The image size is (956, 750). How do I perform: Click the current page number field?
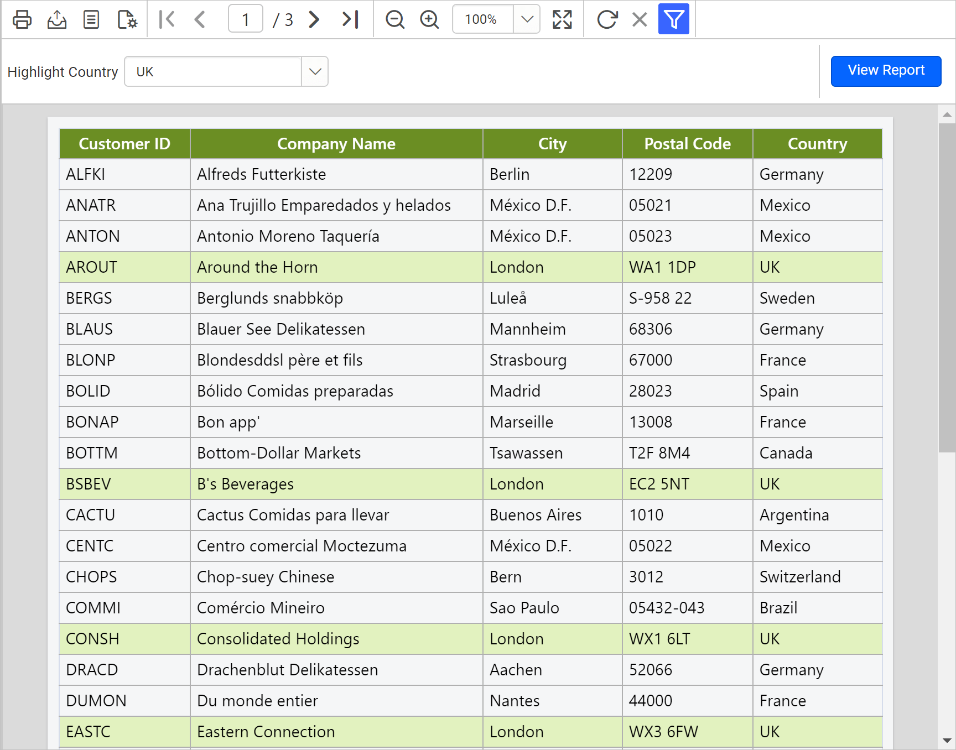[x=246, y=19]
